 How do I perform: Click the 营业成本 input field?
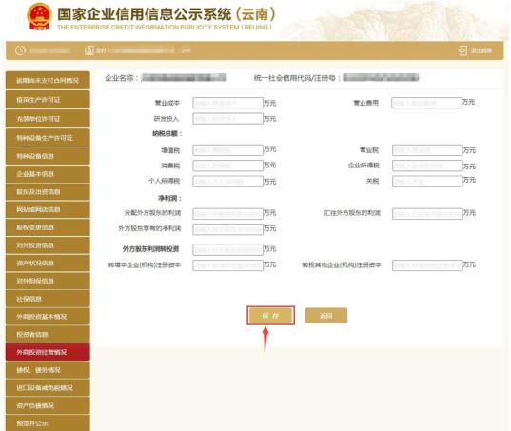pos(227,103)
